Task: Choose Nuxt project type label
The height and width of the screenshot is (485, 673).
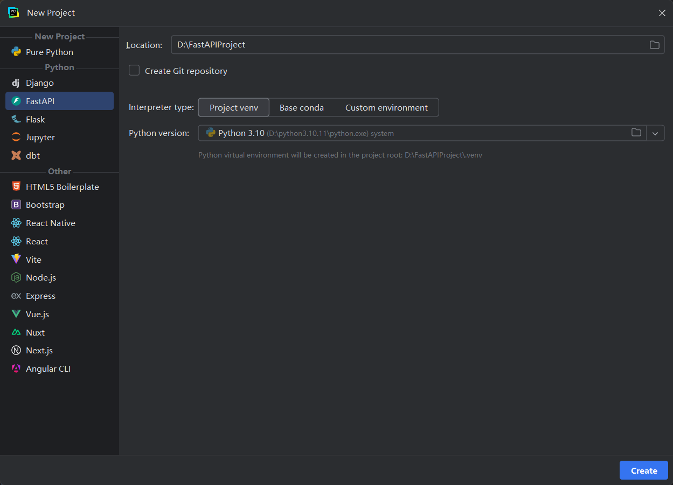Action: coord(35,332)
